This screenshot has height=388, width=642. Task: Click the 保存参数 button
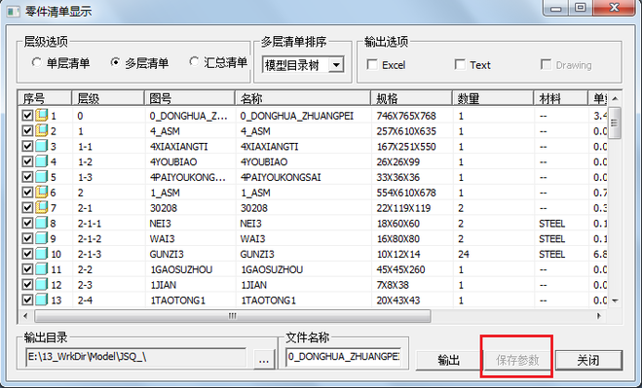pos(517,360)
